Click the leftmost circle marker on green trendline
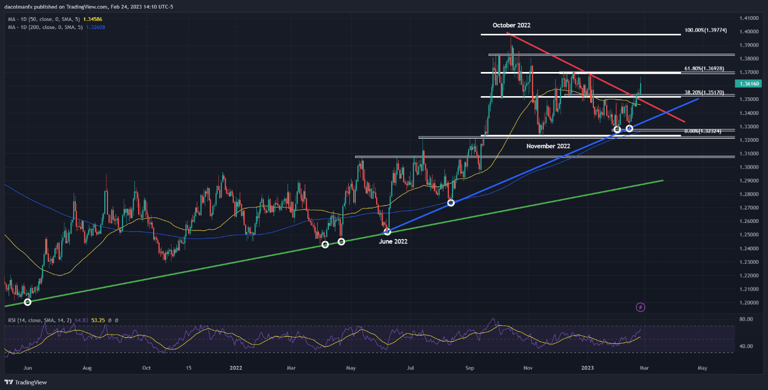The height and width of the screenshot is (390, 768). coord(28,302)
